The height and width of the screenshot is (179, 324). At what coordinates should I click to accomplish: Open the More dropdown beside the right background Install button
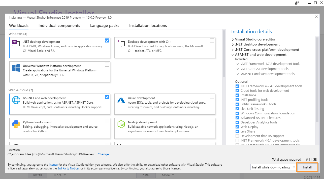click(x=168, y=175)
